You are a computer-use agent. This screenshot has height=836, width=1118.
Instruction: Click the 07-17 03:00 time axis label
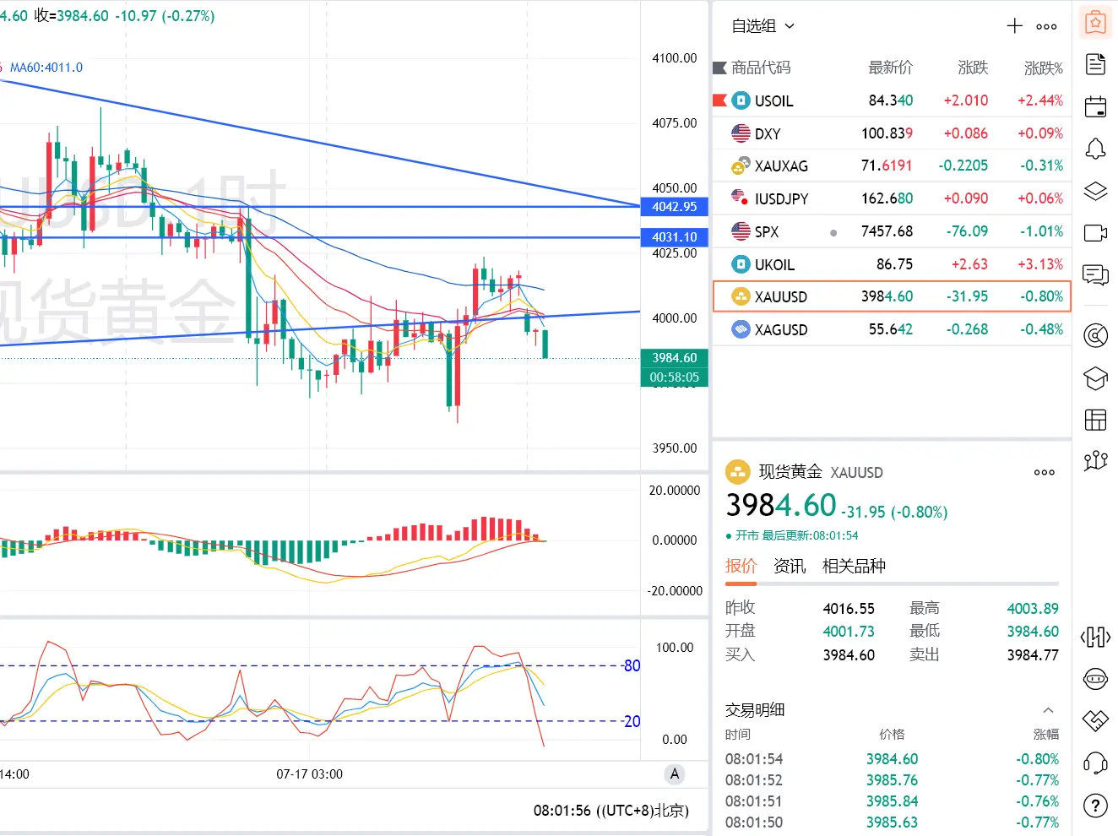coord(310,774)
